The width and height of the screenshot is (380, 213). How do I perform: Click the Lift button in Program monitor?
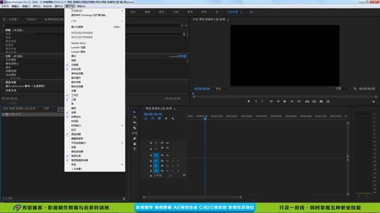click(x=308, y=101)
